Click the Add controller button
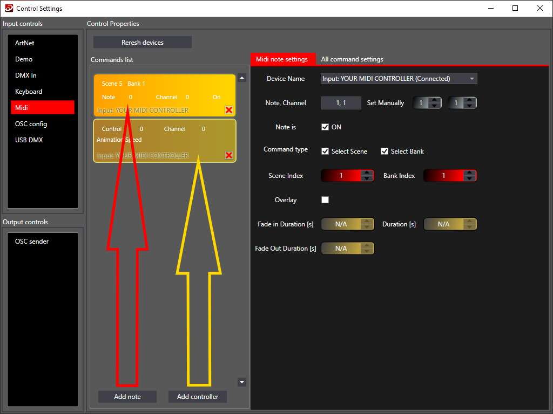 click(x=197, y=396)
